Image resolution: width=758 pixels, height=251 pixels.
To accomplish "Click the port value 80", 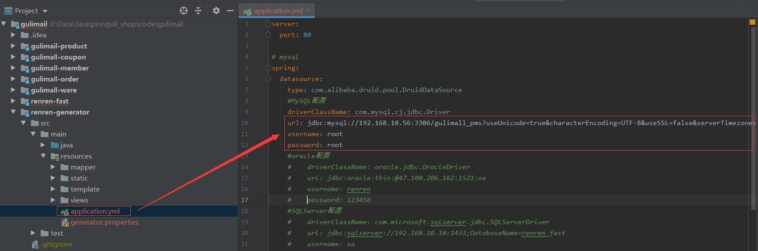I will pyautogui.click(x=307, y=35).
